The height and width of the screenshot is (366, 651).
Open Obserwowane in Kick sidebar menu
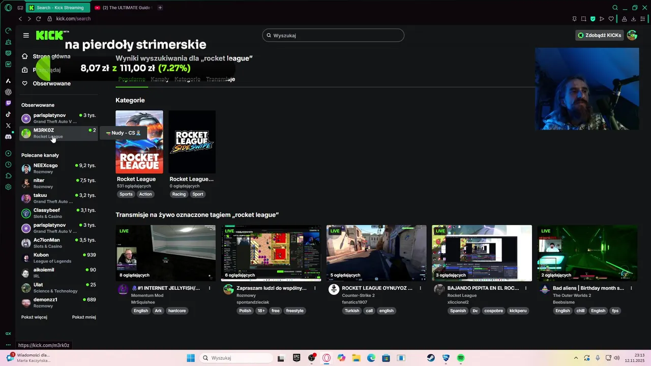[46, 83]
